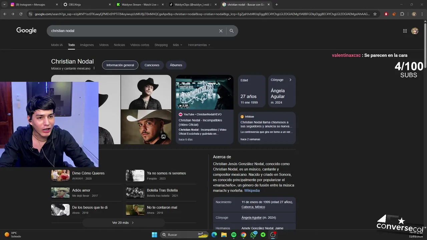The height and width of the screenshot is (240, 427).
Task: Expand the Ver 20 más songs list
Action: pos(123,223)
